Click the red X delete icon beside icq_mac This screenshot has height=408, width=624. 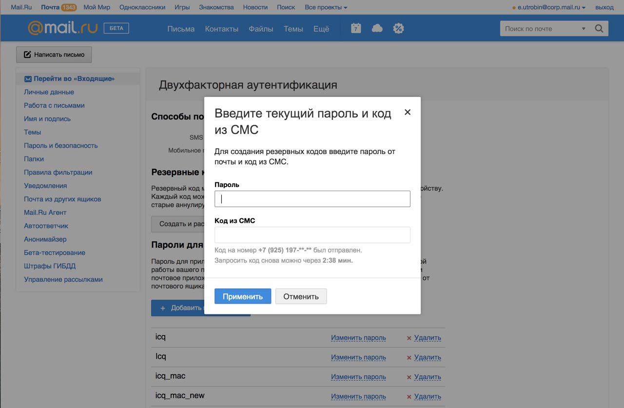coord(409,377)
